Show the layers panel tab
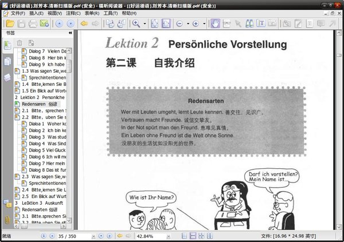The width and height of the screenshot is (344, 242). pos(7,78)
